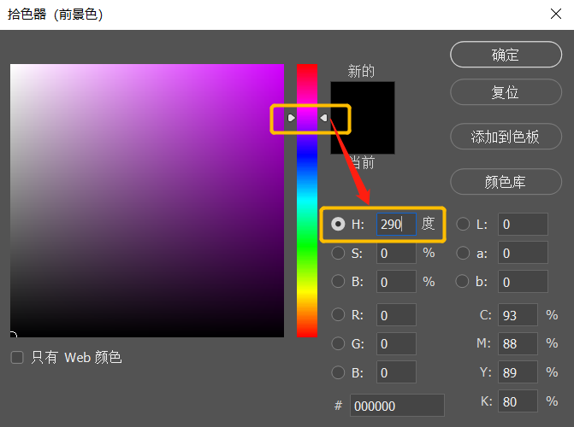This screenshot has height=427, width=574.
Task: Select the Lab b radio button
Action: [462, 282]
